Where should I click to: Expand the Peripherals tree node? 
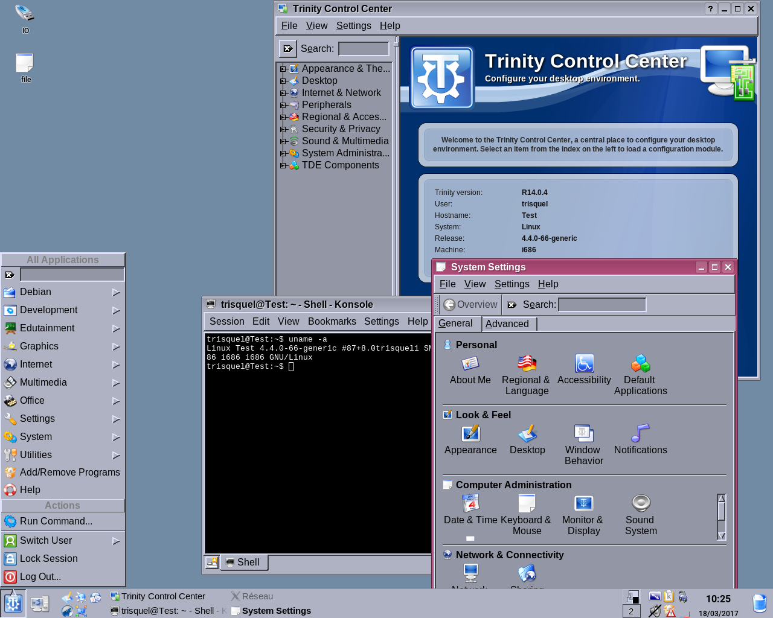coord(283,105)
